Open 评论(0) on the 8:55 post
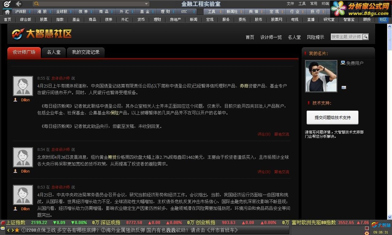Image resolution: width=392 pixels, height=235 pixels. [264, 134]
